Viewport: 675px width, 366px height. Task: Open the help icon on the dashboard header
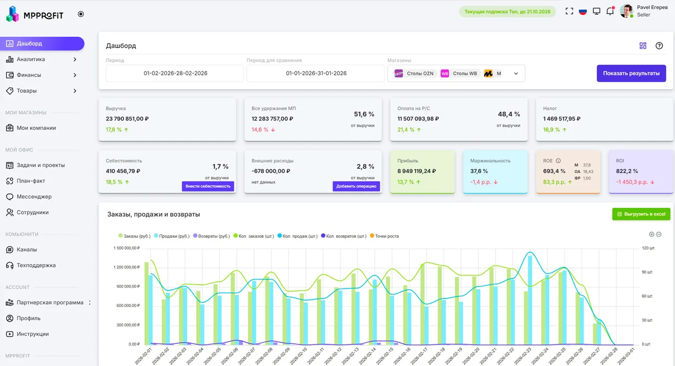tap(659, 46)
